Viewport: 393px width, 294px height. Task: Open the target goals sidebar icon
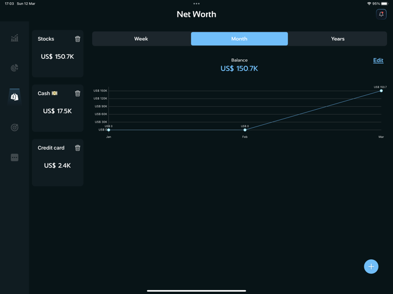point(15,127)
